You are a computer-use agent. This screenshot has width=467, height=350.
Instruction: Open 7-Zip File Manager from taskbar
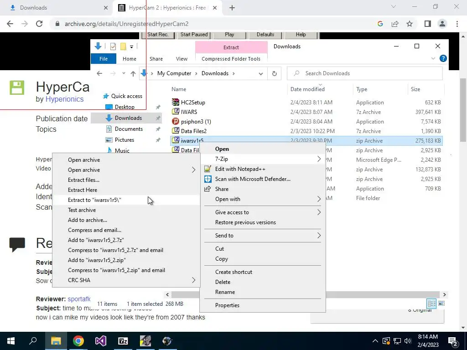point(123,341)
